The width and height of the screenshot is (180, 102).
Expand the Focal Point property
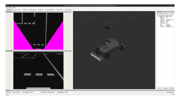[x=159, y=27]
